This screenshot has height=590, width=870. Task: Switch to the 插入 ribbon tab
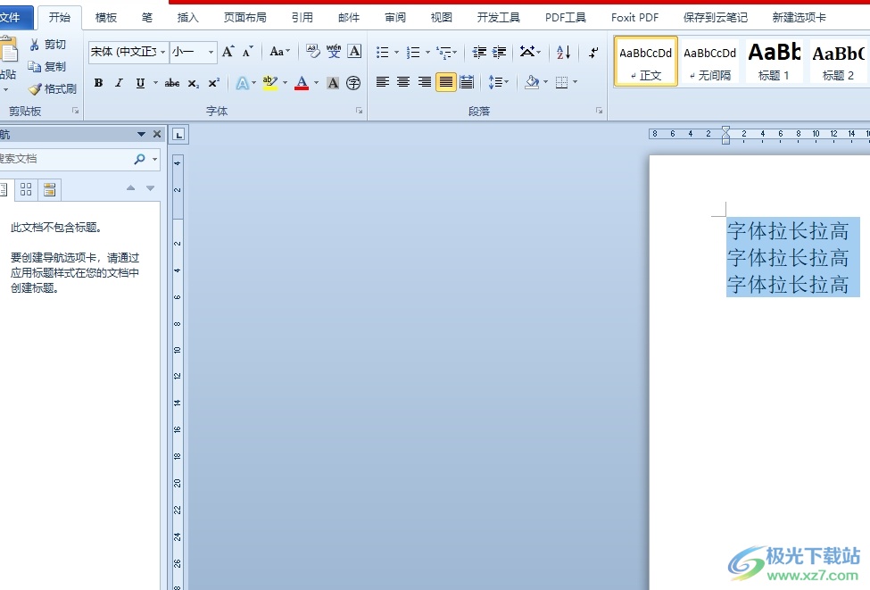click(188, 18)
